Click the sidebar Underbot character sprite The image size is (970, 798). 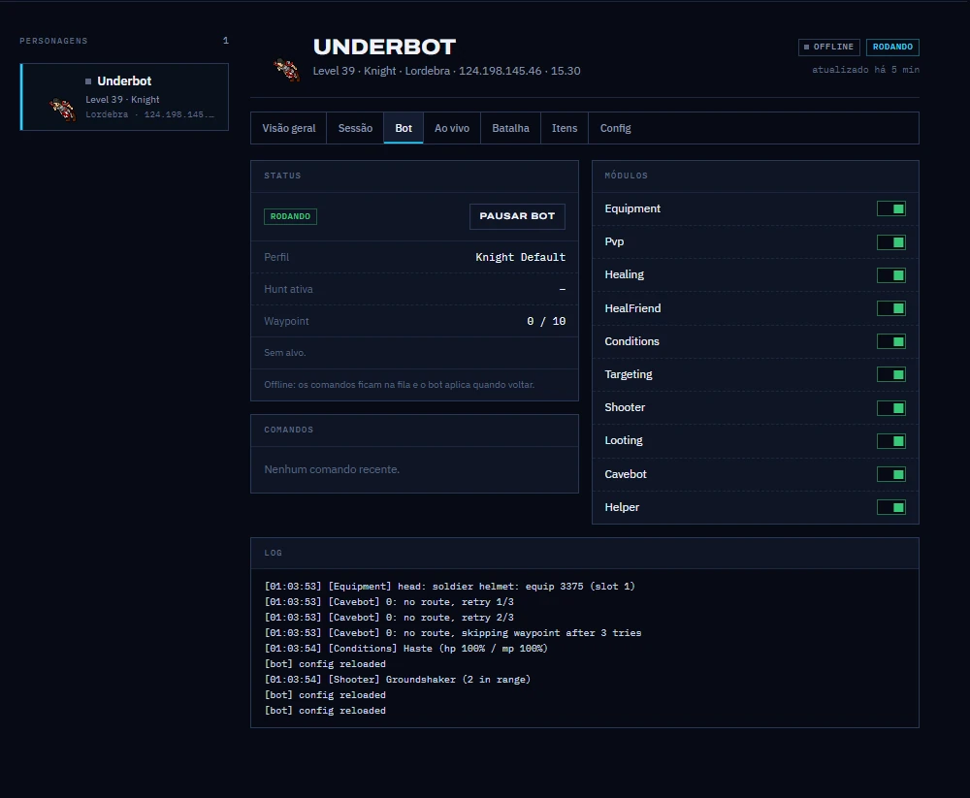(x=62, y=110)
